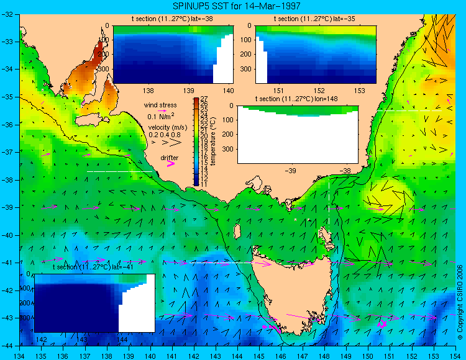Click the dark red 27 end of colorbar
Image resolution: width=466 pixels, height=360 pixels.
[x=196, y=100]
